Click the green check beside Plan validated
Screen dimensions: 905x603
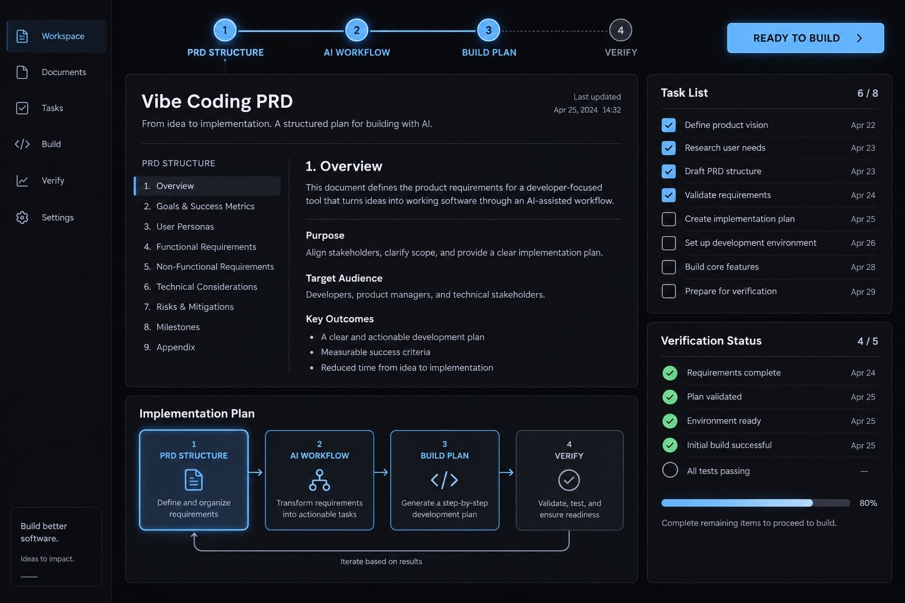click(x=670, y=397)
